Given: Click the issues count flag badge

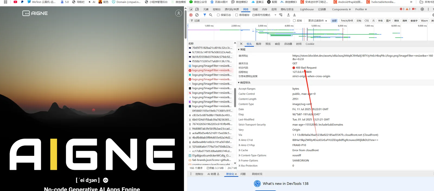Looking at the screenshot, I should 414,9.
